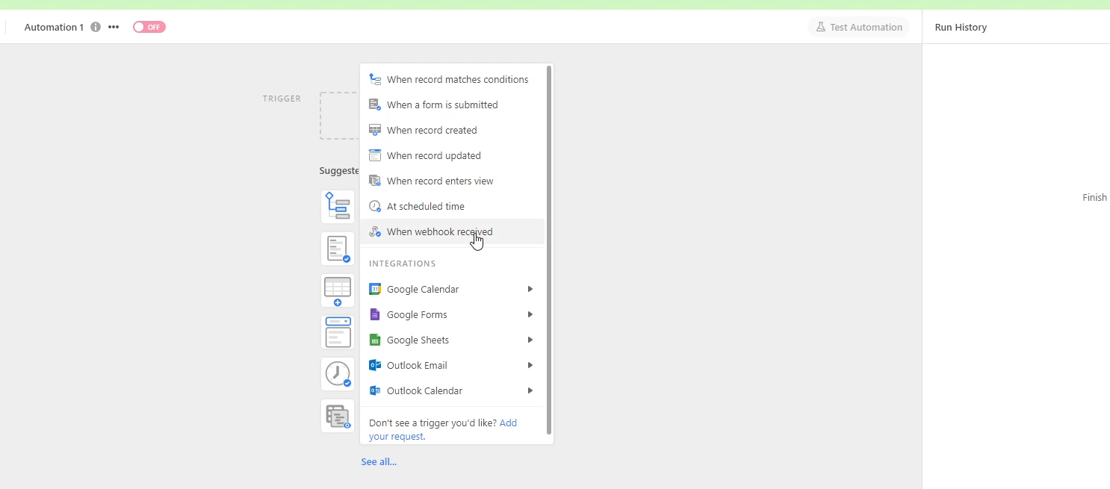Choose 'At scheduled time' from the trigger menu
This screenshot has width=1110, height=489.
point(425,207)
